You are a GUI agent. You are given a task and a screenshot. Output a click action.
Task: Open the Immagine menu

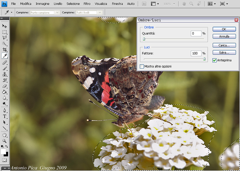[43, 4]
